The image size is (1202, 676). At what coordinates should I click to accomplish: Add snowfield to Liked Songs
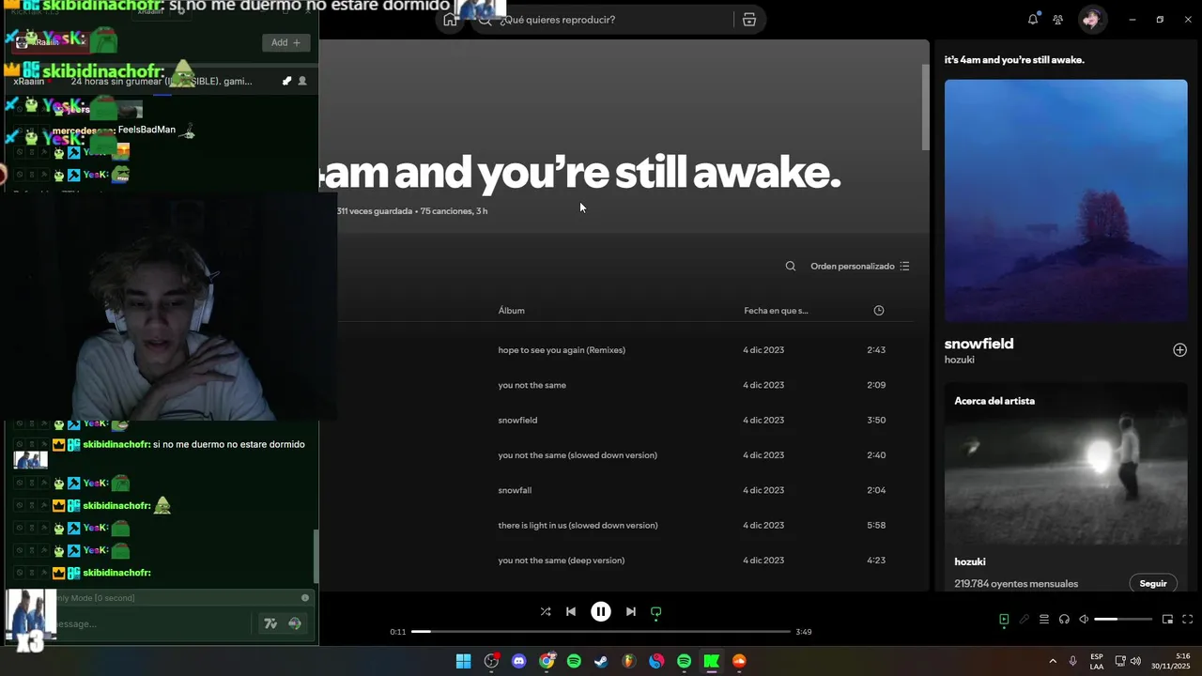(x=1179, y=350)
